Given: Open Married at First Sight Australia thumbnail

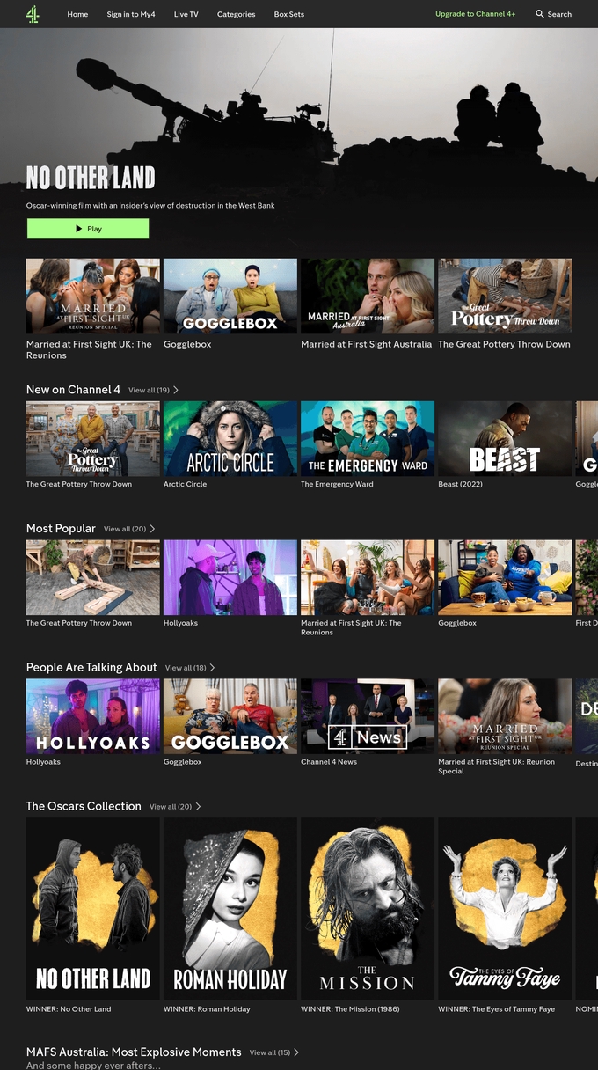Looking at the screenshot, I should click(368, 296).
